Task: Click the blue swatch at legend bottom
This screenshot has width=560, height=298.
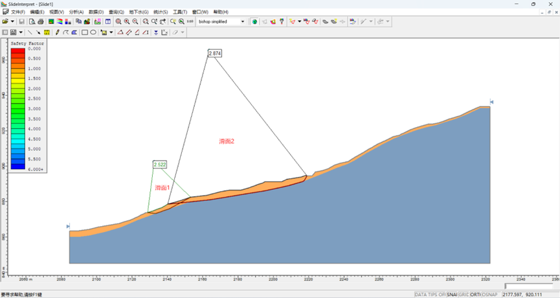Action: point(18,166)
